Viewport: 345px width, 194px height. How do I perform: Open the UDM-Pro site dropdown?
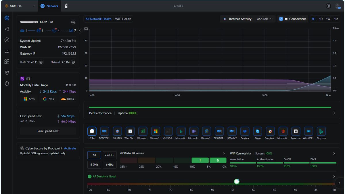tap(19, 5)
